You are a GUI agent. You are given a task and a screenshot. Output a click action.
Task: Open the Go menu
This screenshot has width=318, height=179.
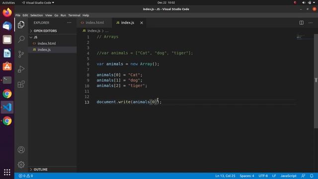[x=56, y=15]
